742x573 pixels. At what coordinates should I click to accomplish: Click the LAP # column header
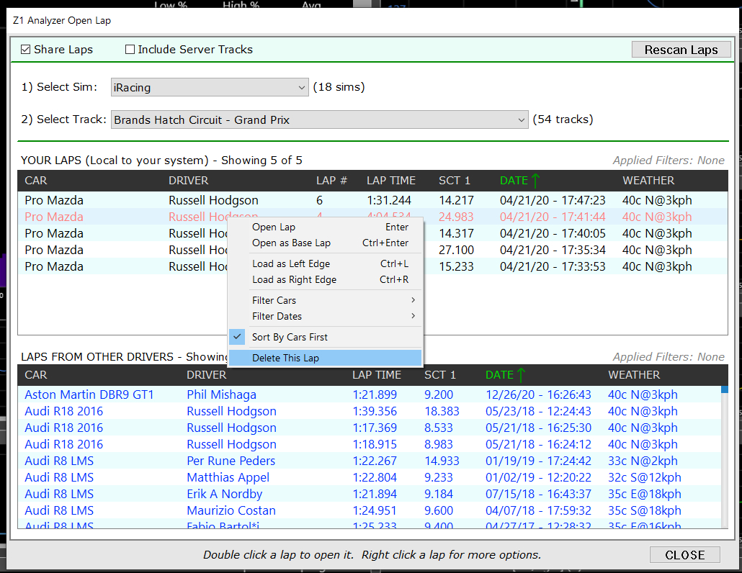pos(331,181)
